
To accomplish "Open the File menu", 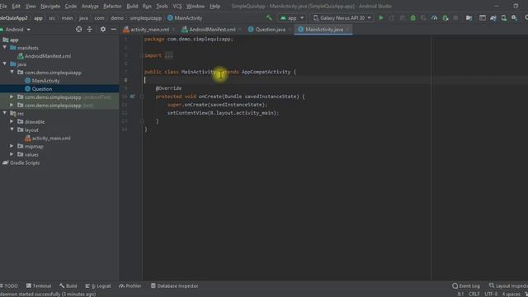I will [x=3, y=6].
